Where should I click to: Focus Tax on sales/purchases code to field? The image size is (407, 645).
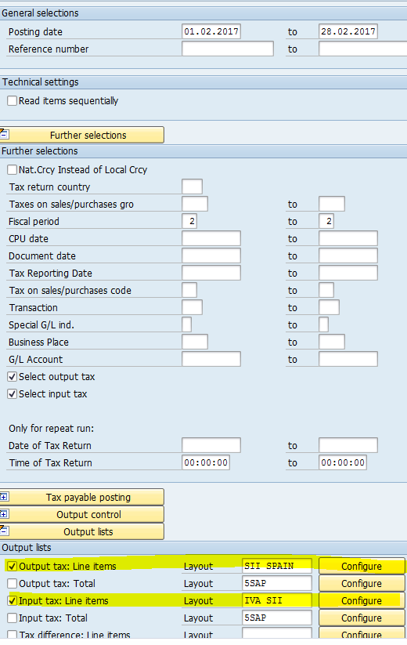click(x=326, y=291)
